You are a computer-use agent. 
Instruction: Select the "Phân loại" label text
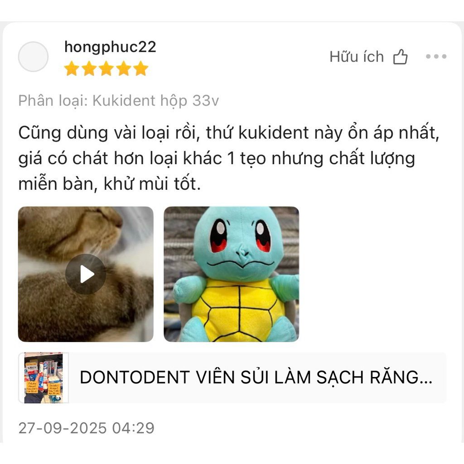[53, 101]
